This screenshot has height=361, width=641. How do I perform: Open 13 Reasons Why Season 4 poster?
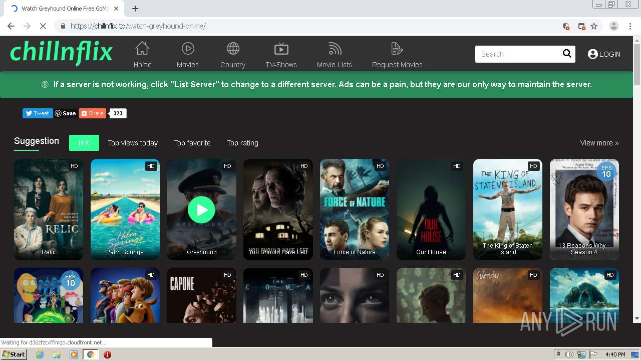point(584,210)
